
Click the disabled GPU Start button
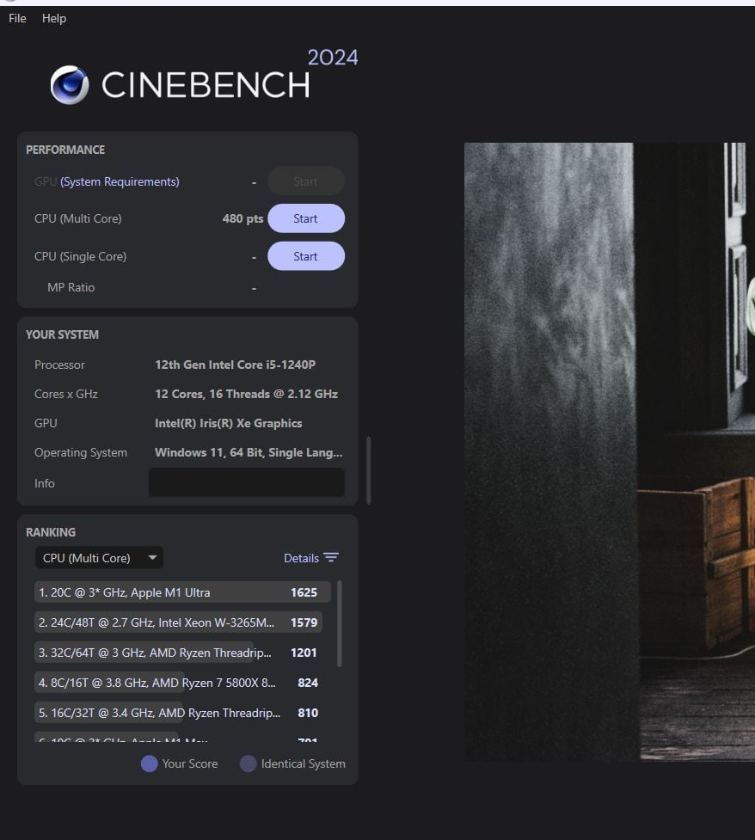pos(306,181)
